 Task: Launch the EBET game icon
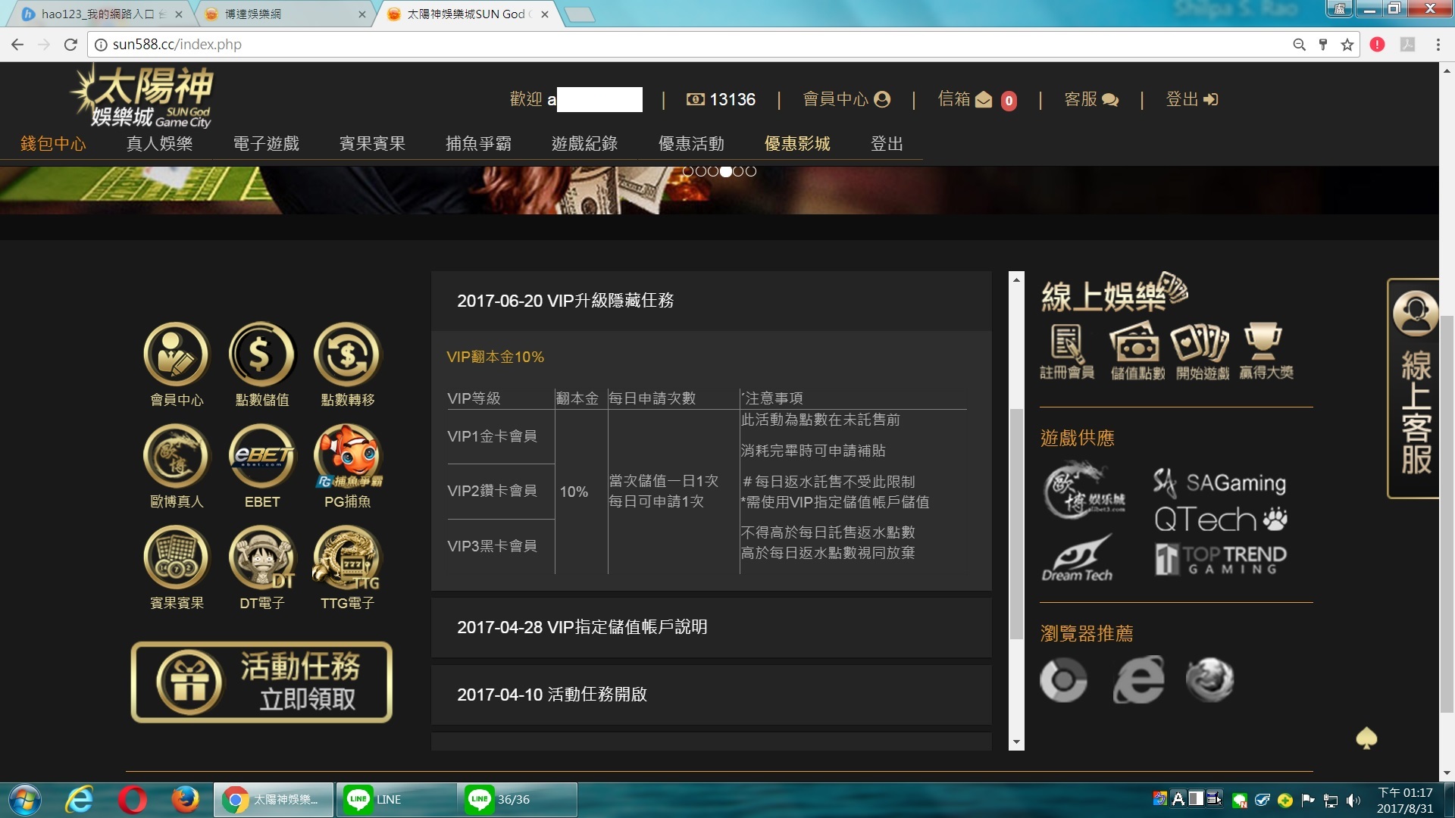pos(261,456)
